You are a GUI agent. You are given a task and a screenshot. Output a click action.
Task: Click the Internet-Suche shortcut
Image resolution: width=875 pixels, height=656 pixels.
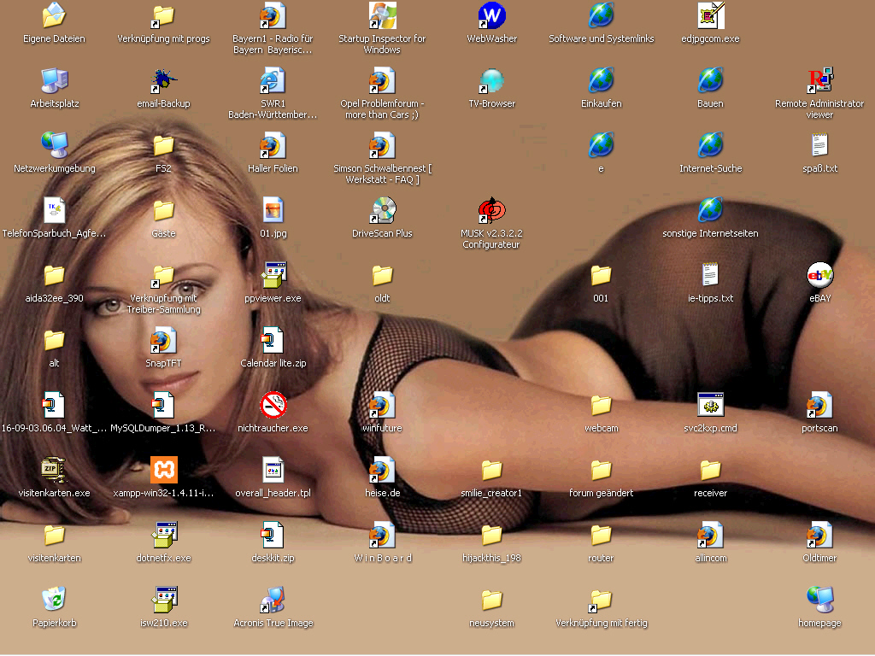tap(710, 147)
